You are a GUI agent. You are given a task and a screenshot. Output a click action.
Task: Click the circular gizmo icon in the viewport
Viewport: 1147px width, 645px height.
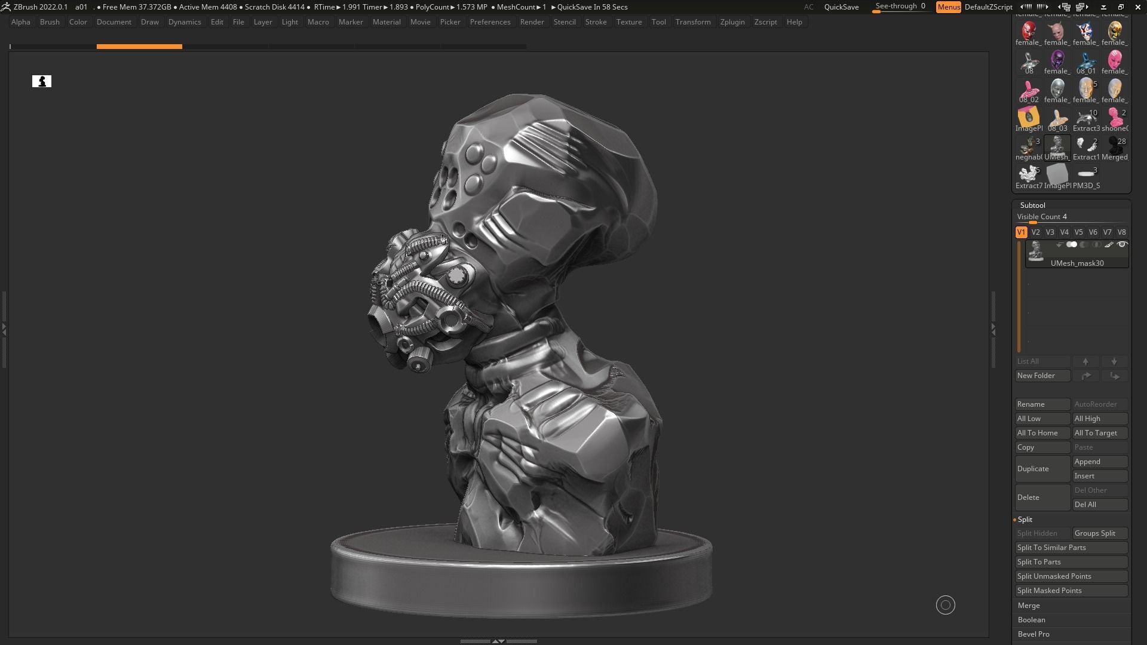(945, 605)
